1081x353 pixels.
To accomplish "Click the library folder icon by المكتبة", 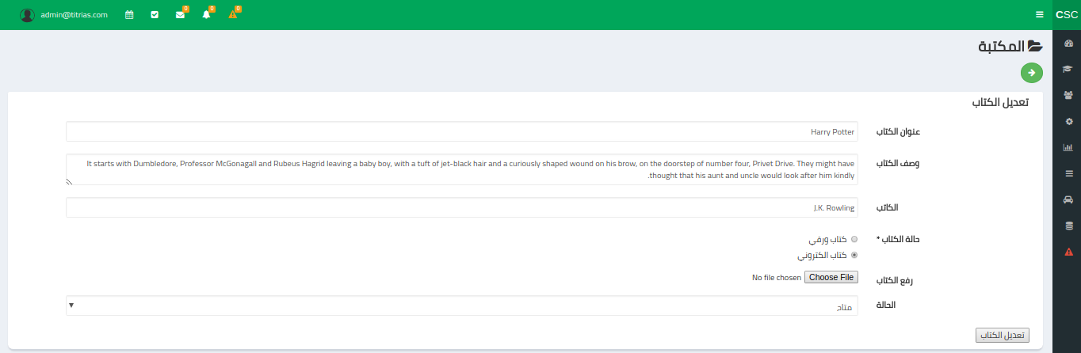I will [x=1035, y=47].
